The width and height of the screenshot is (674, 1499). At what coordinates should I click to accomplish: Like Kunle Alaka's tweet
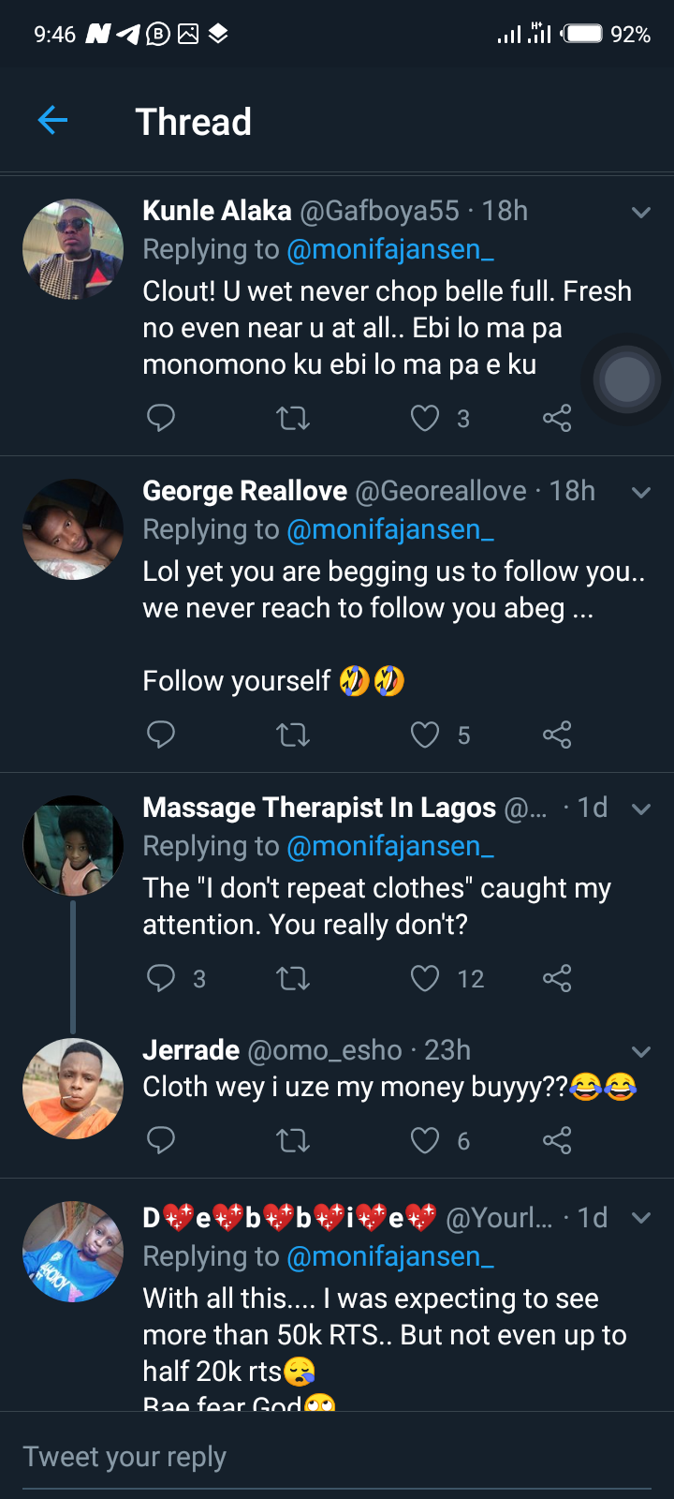point(425,418)
